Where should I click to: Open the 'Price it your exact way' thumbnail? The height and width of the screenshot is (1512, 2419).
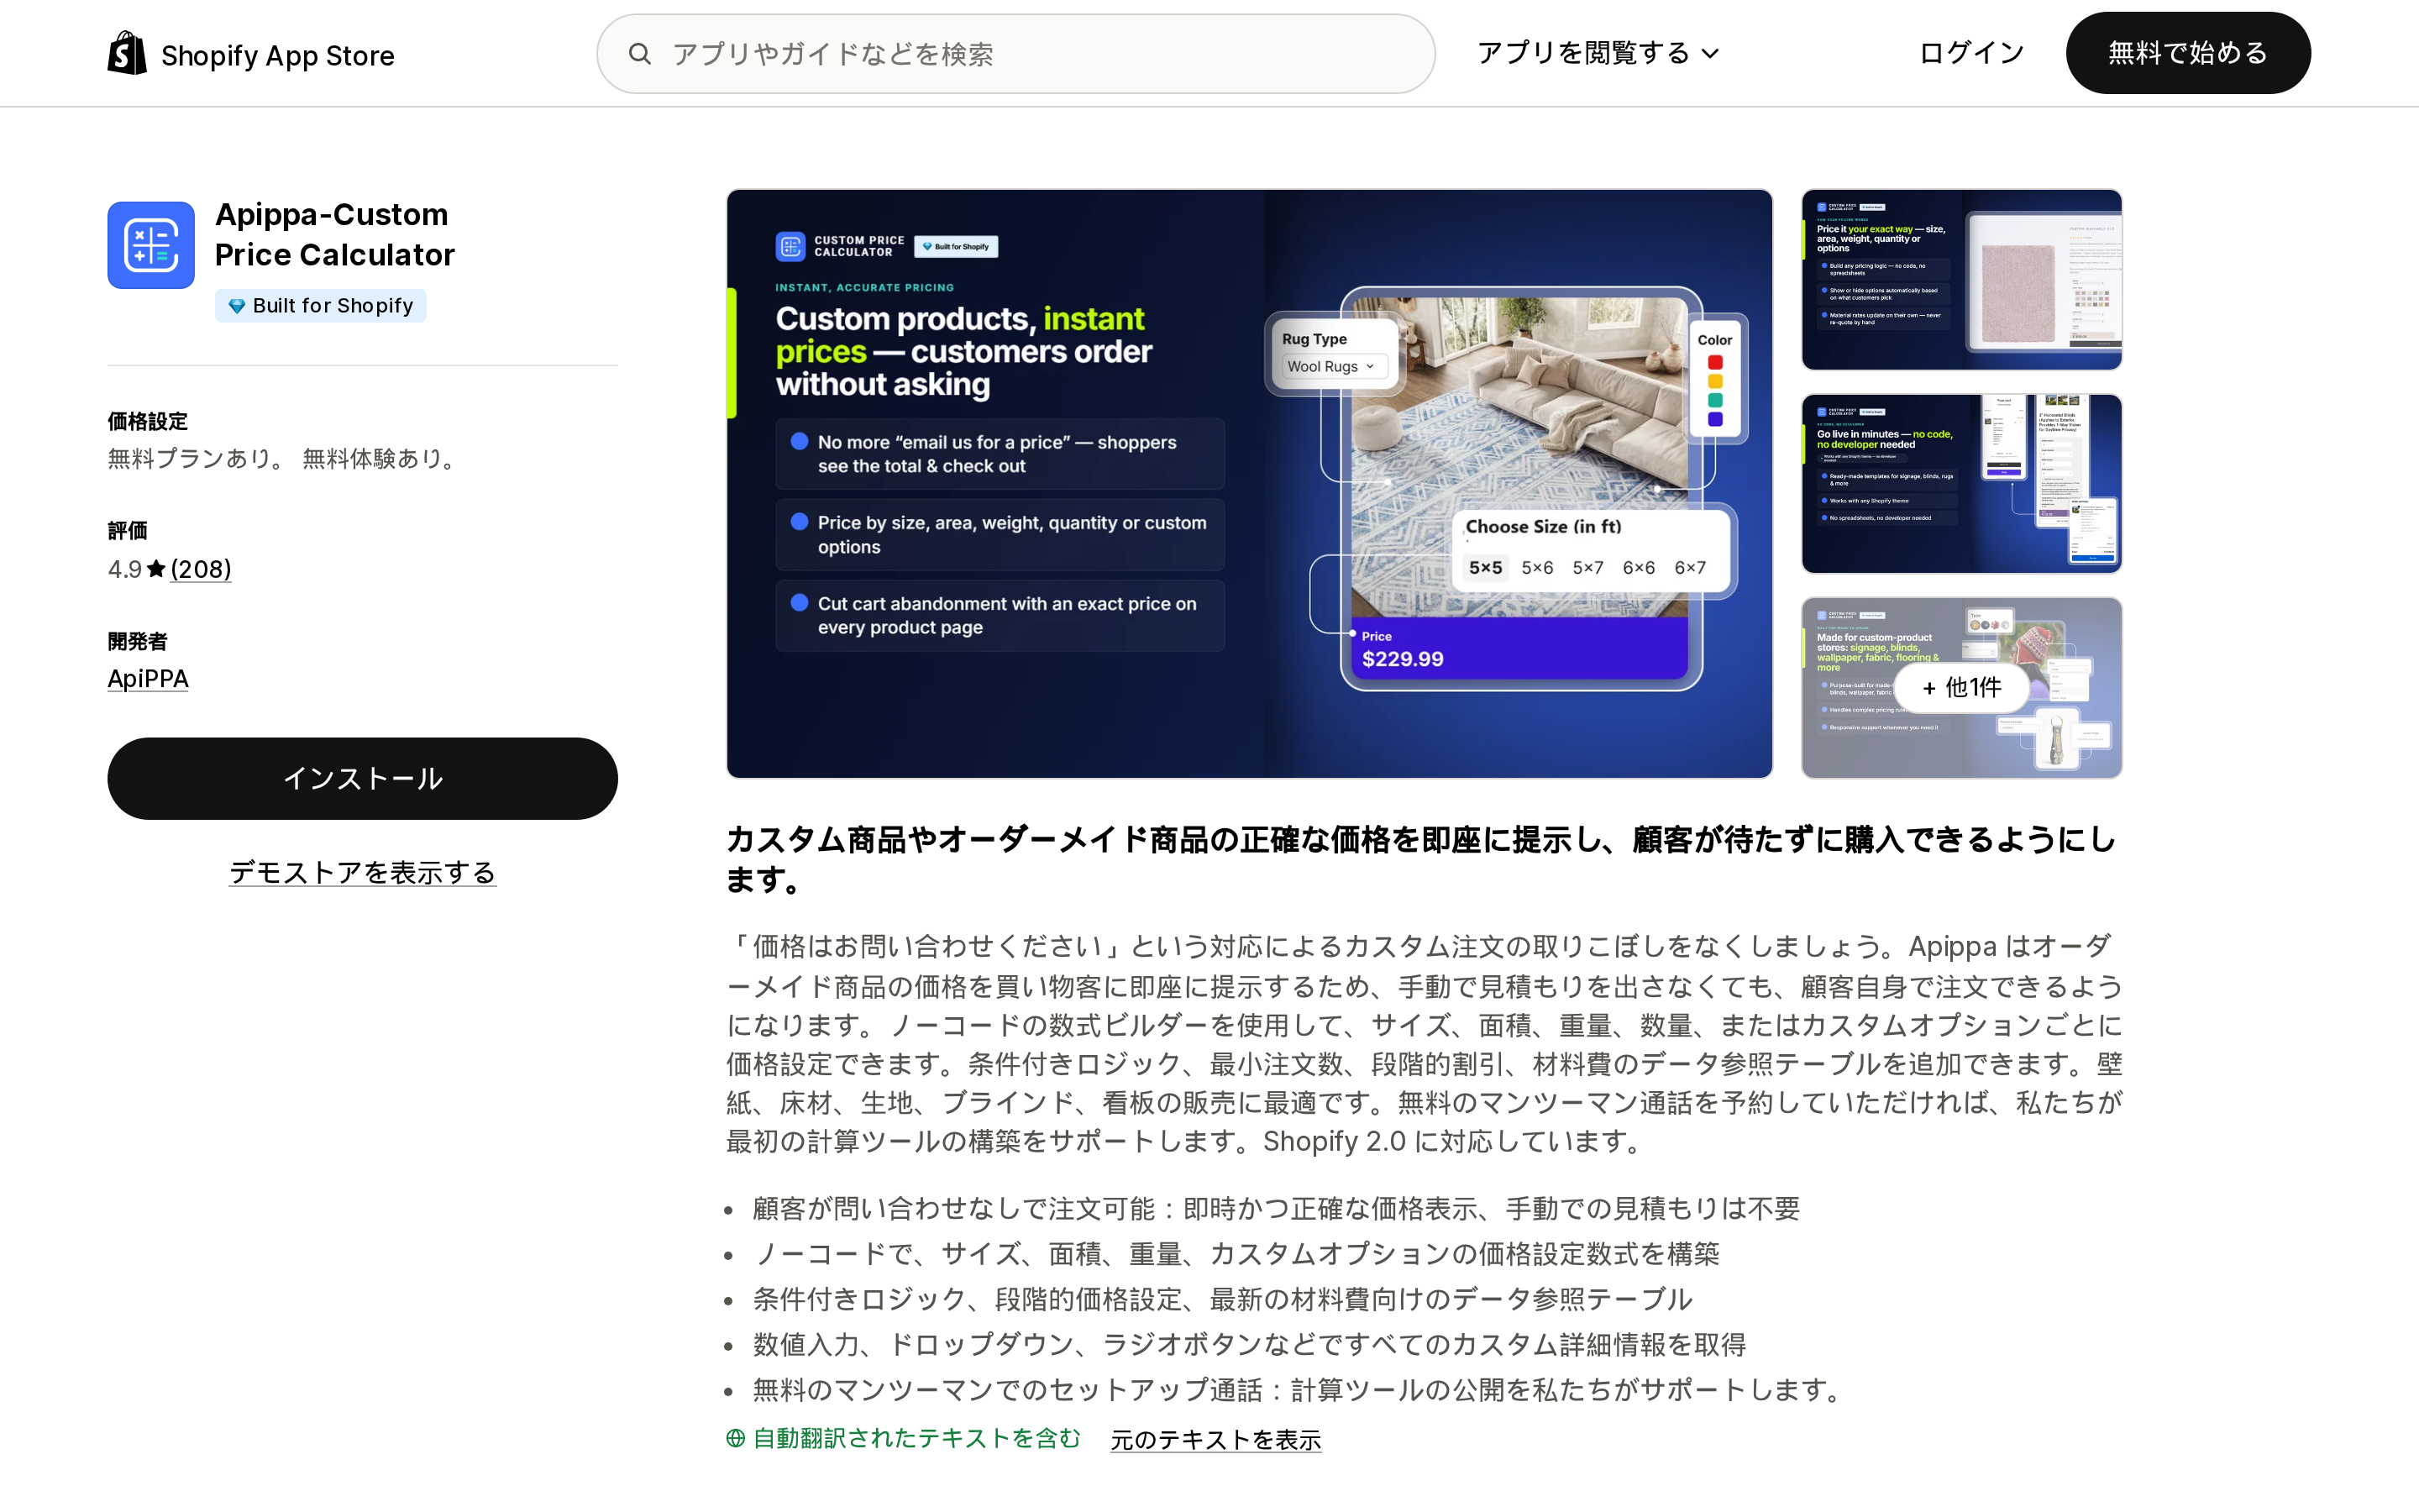pyautogui.click(x=1961, y=279)
